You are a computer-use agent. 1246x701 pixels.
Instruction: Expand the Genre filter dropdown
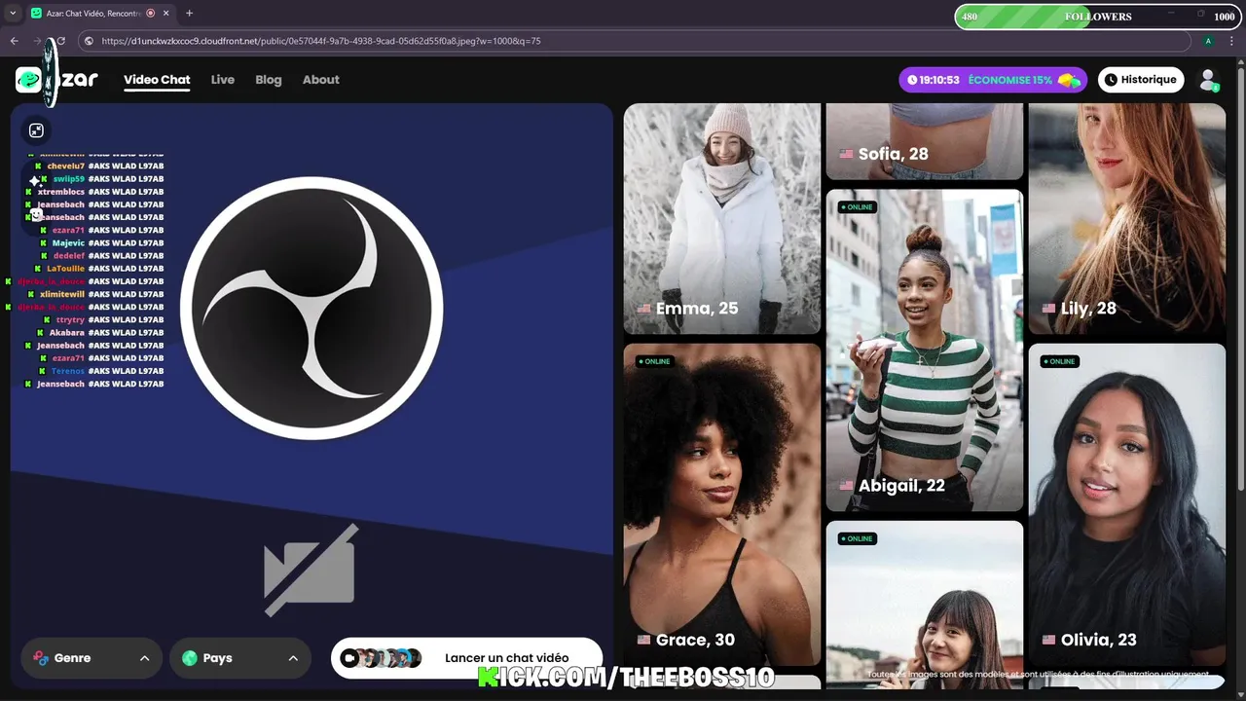tap(92, 658)
